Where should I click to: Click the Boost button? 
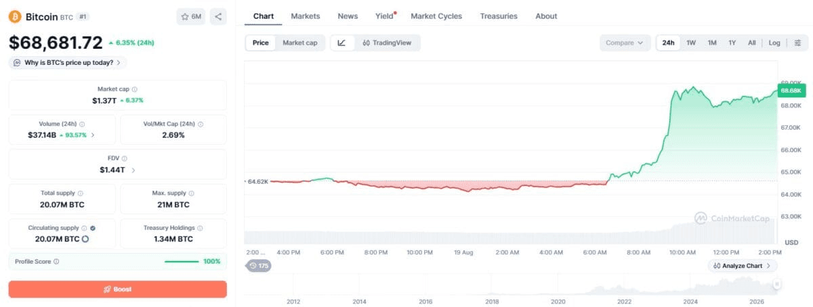(118, 289)
